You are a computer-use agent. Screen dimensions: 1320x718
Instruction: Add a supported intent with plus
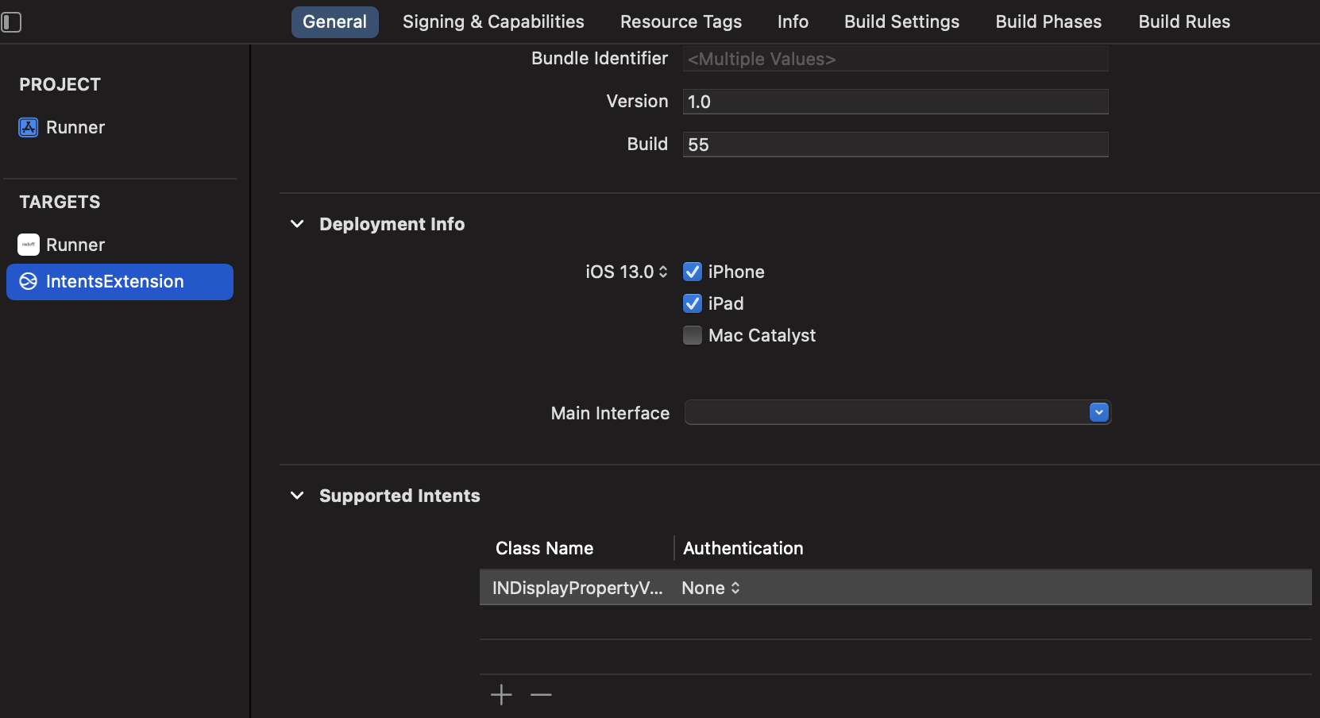coord(501,695)
